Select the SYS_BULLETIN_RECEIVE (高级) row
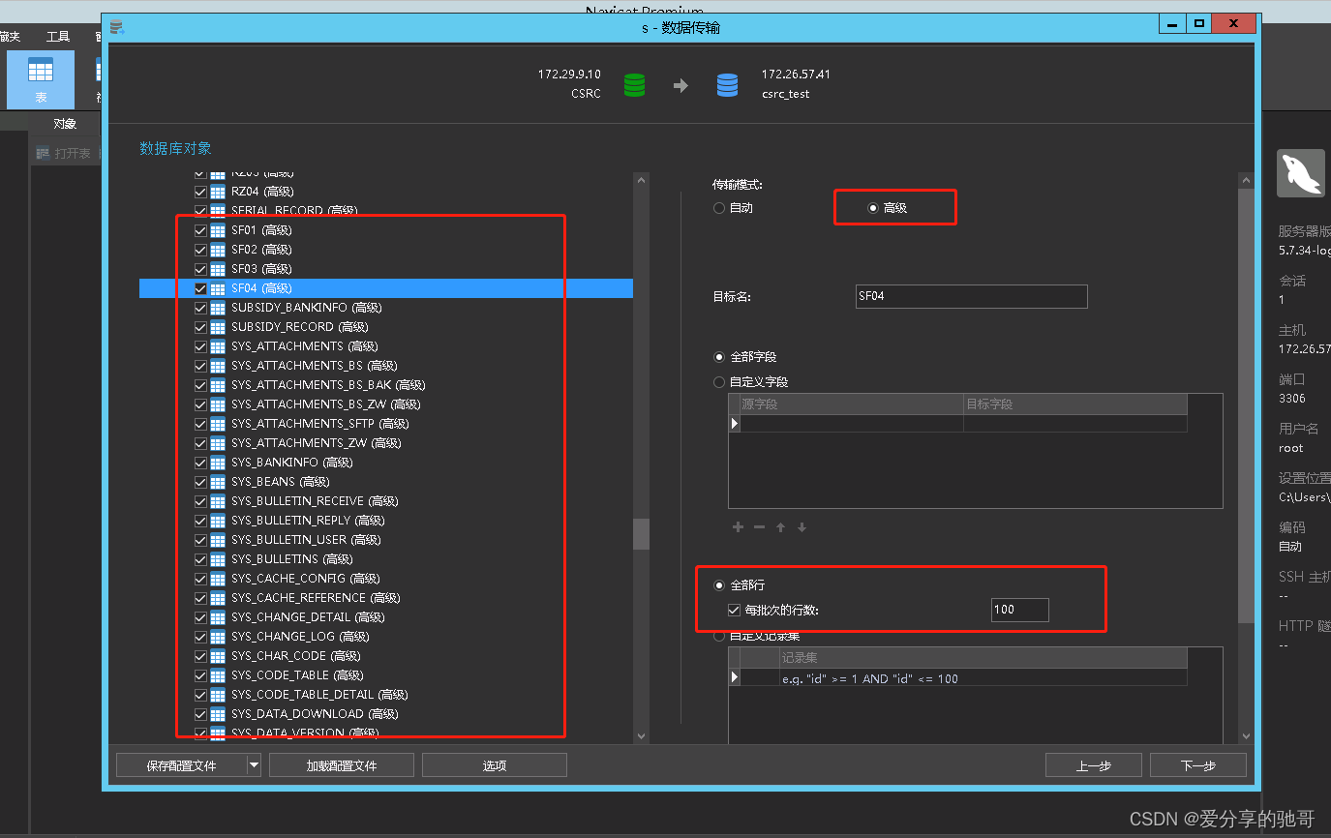1331x838 pixels. coord(386,501)
